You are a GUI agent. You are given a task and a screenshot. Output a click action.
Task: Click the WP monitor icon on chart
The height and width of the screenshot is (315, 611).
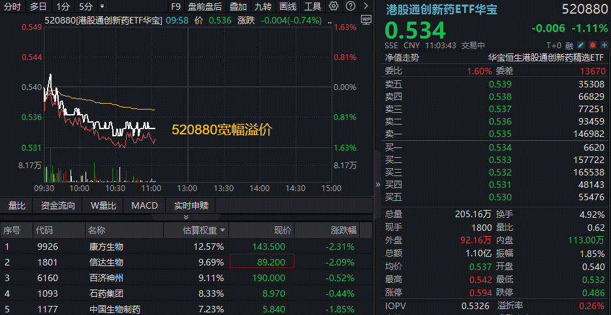(365, 20)
